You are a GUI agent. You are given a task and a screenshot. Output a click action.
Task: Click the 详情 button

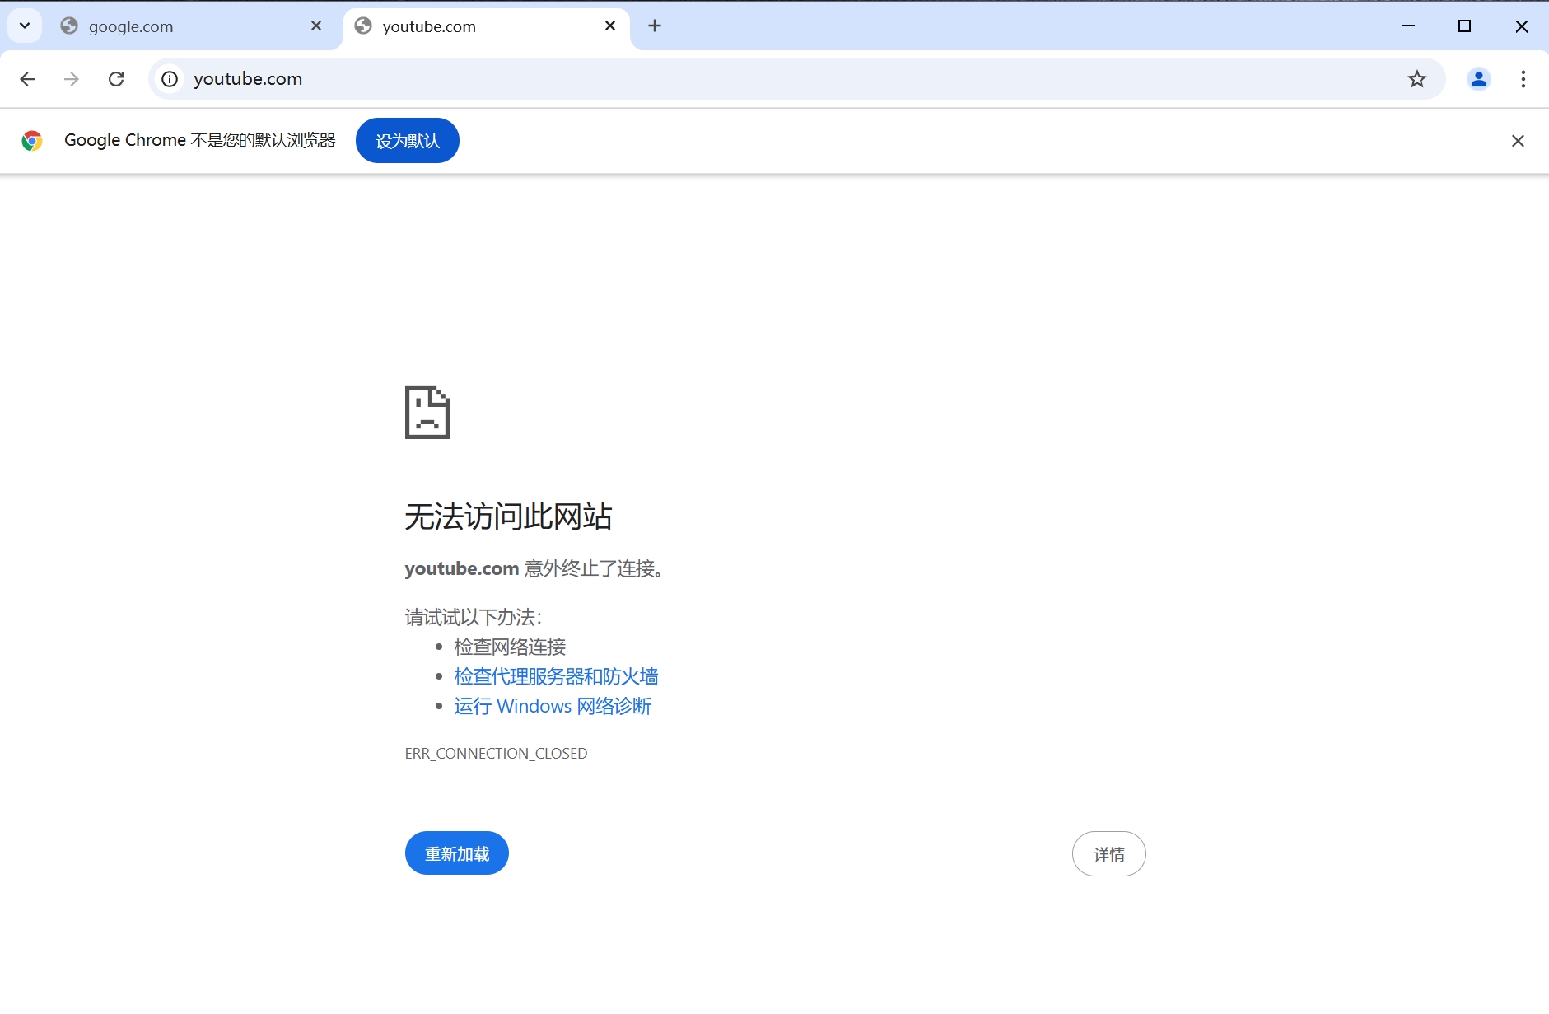(x=1109, y=854)
